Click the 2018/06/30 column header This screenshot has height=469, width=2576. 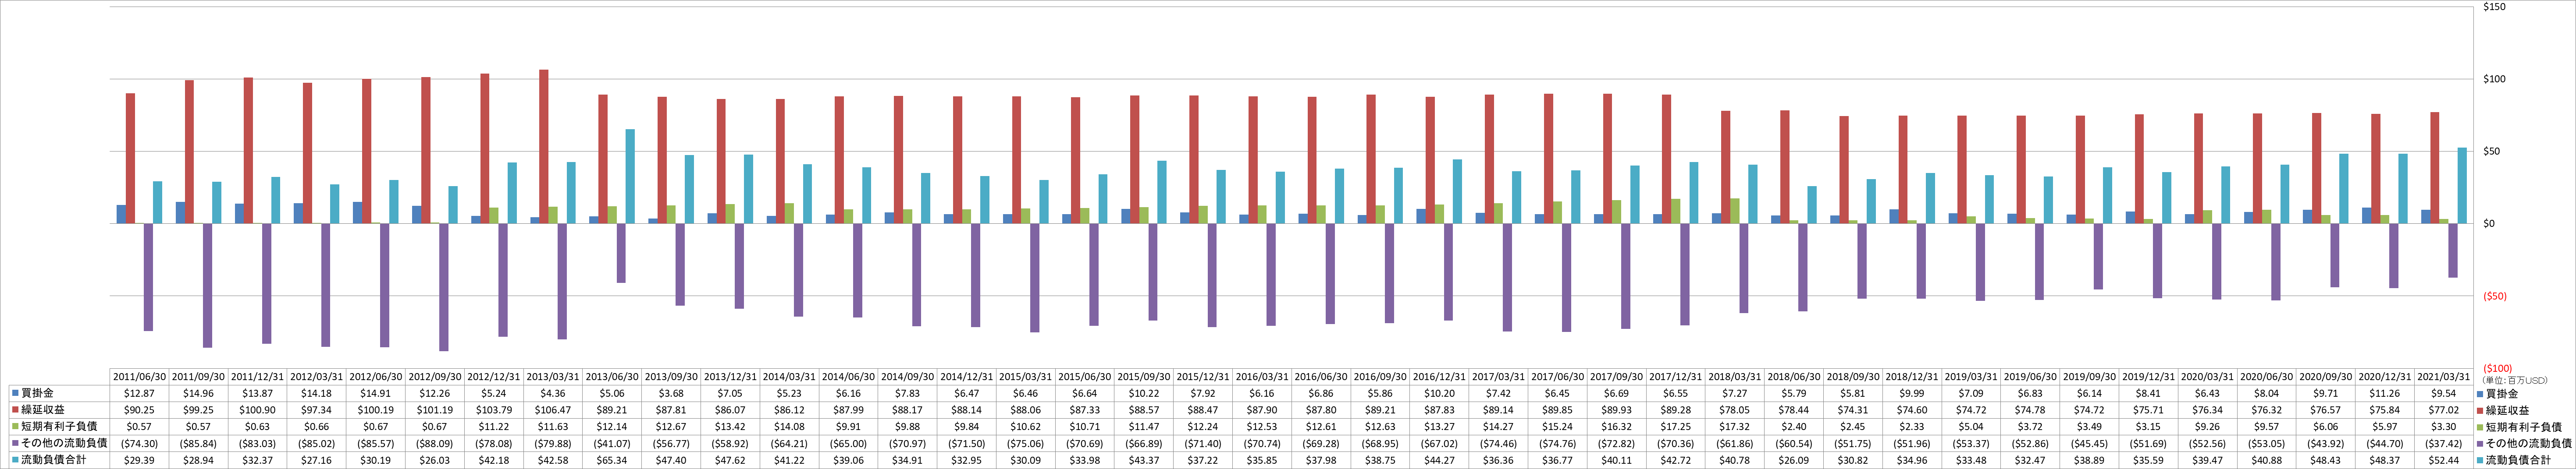(1795, 377)
